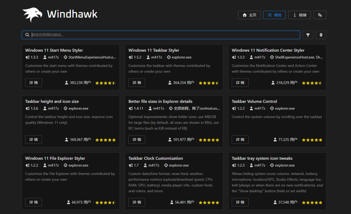Click Better file sizes in Explorer details title
The height and width of the screenshot is (214, 351).
160,102
